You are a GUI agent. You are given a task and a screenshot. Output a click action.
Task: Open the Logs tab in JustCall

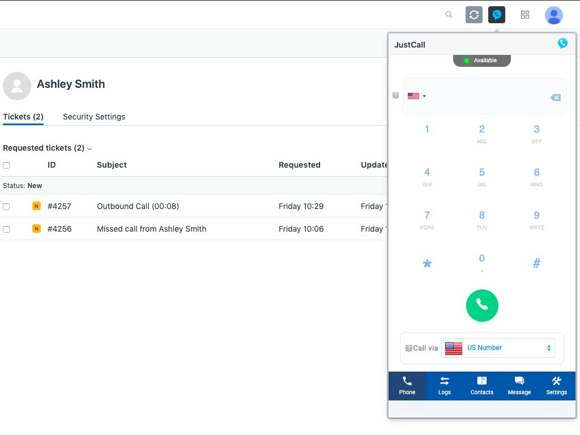445,386
